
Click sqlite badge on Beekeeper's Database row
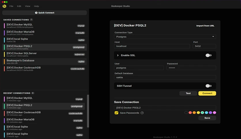click(x=81, y=61)
